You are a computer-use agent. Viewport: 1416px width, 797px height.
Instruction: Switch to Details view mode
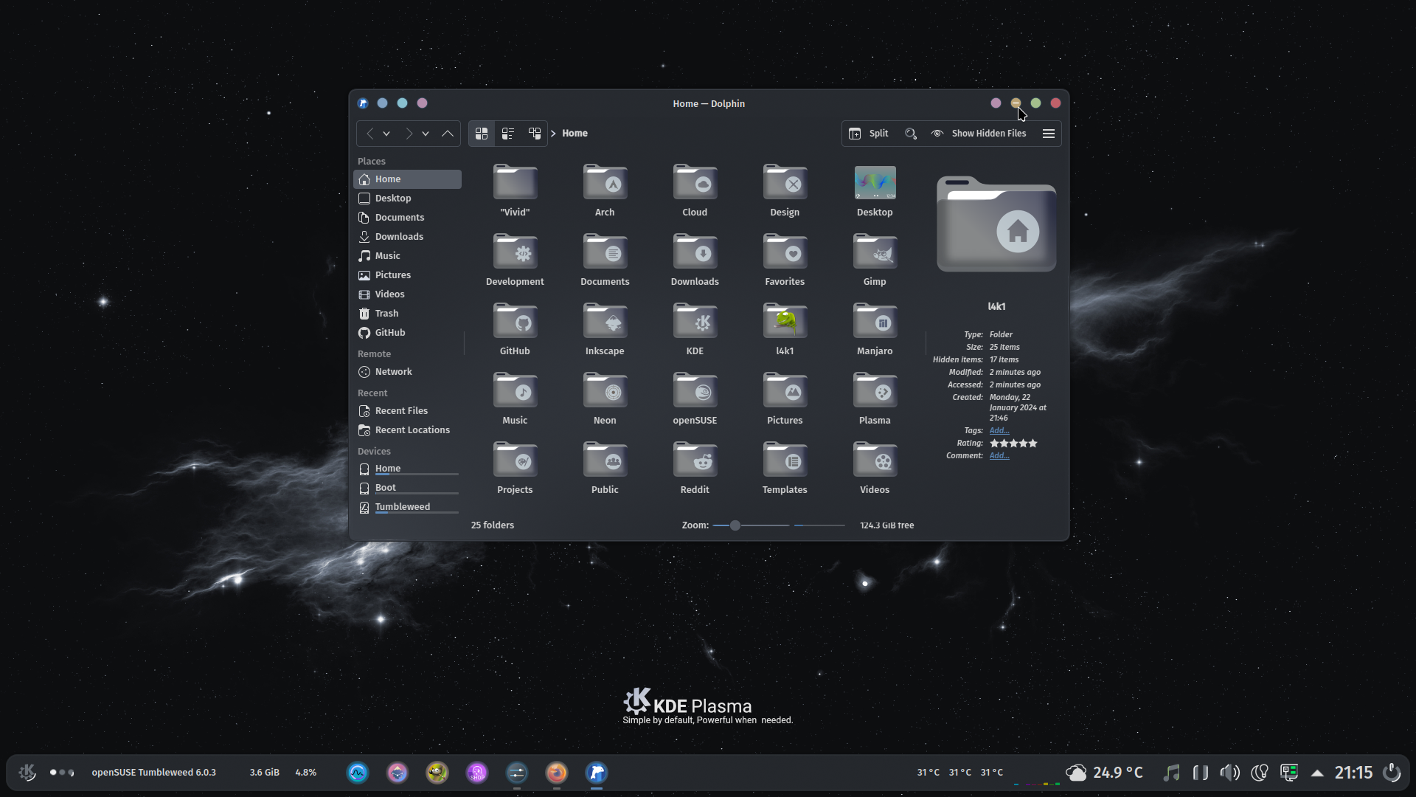tap(535, 134)
